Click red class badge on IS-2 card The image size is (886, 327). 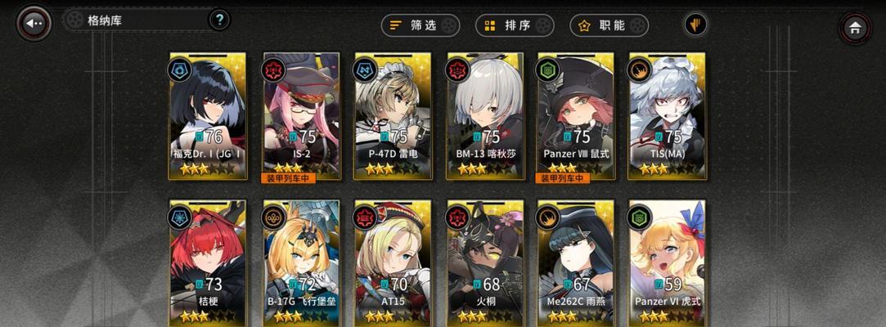tap(273, 70)
